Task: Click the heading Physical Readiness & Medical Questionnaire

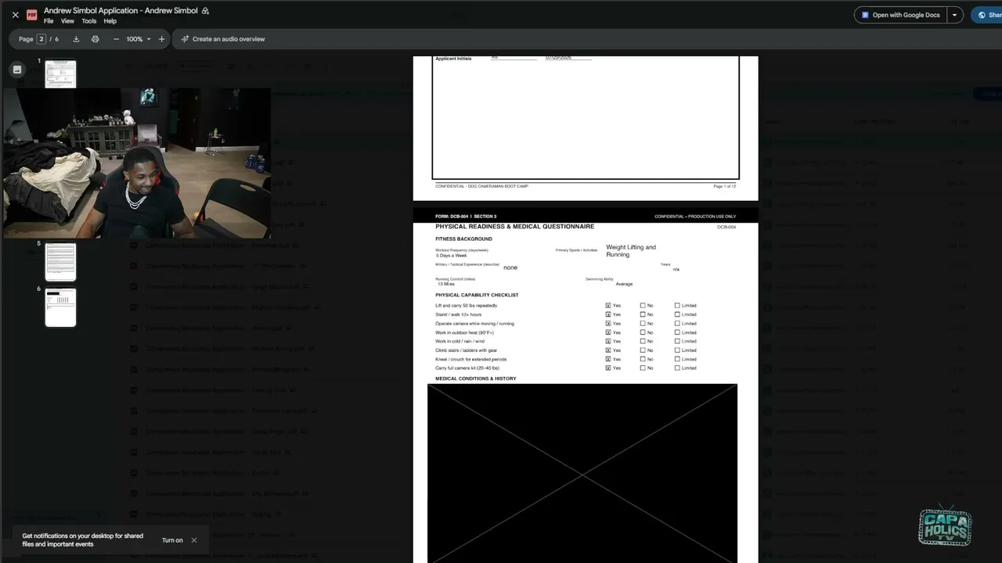Action: click(x=514, y=227)
